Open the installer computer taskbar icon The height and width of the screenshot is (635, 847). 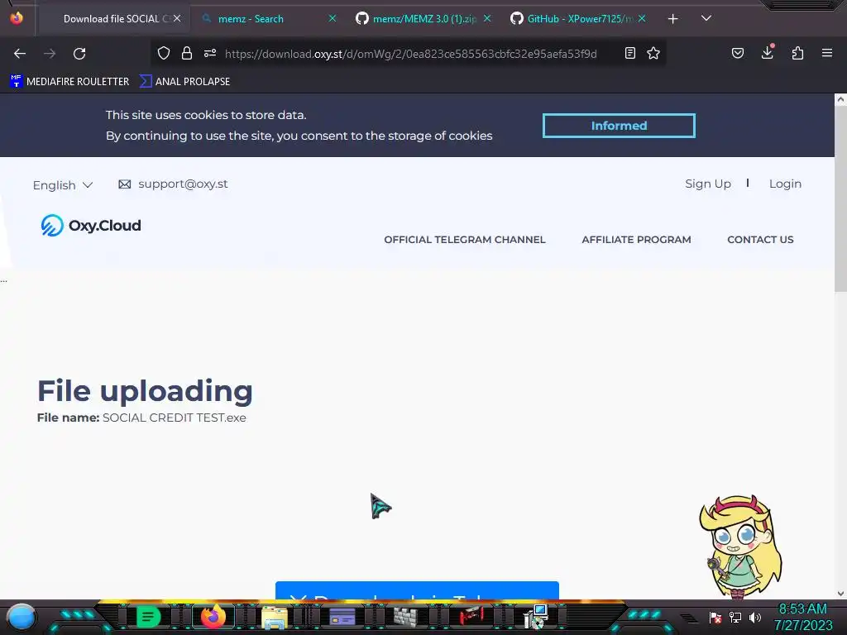tap(536, 617)
